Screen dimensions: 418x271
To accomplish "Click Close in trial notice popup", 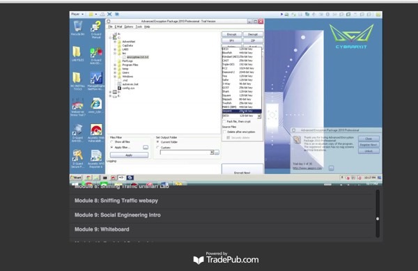I will click(x=369, y=139).
